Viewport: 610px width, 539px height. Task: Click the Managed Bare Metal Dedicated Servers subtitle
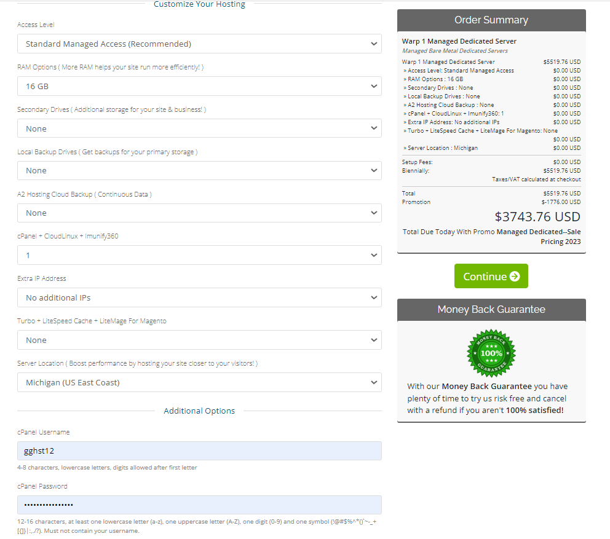click(x=455, y=51)
